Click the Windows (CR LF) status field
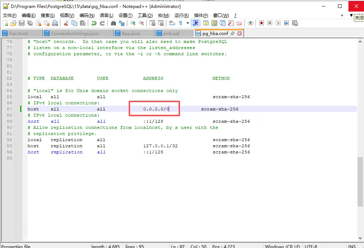This screenshot has width=364, height=248. 282,247
